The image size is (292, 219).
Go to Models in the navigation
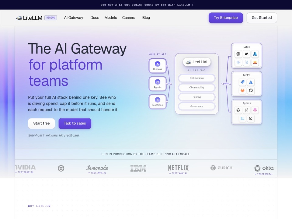click(111, 18)
